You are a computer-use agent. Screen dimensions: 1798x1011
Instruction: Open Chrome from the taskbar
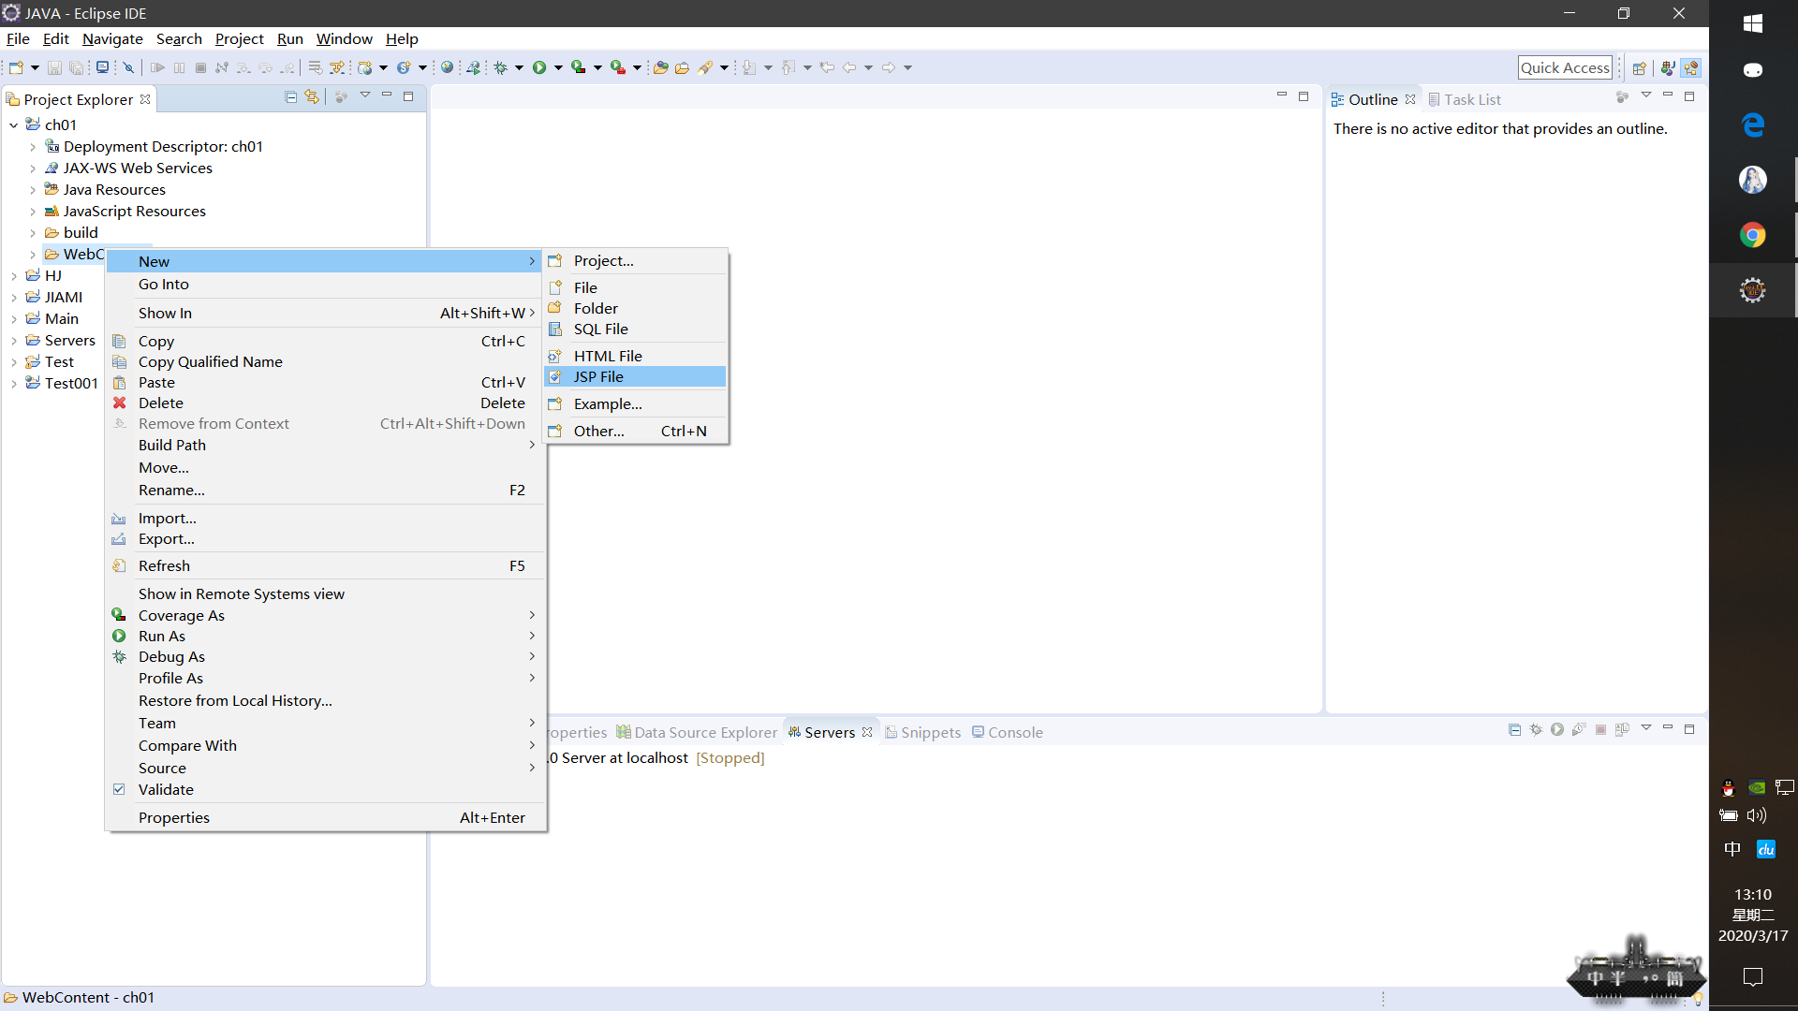pyautogui.click(x=1753, y=234)
